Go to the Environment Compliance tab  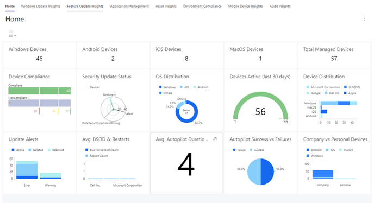(x=202, y=6)
